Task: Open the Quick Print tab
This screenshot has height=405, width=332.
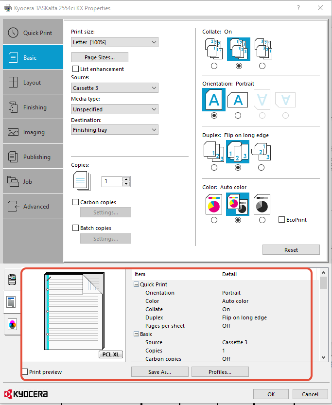Action: (x=33, y=33)
